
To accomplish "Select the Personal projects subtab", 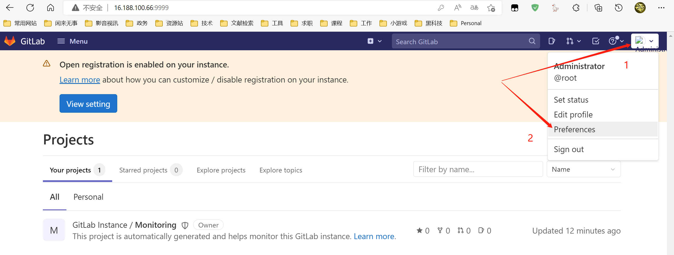I will pyautogui.click(x=88, y=197).
